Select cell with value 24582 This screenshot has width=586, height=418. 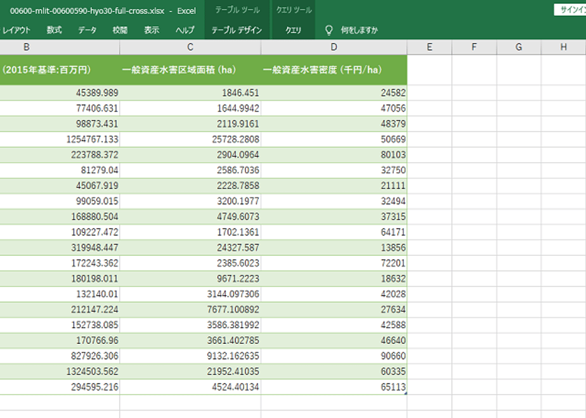pyautogui.click(x=334, y=93)
